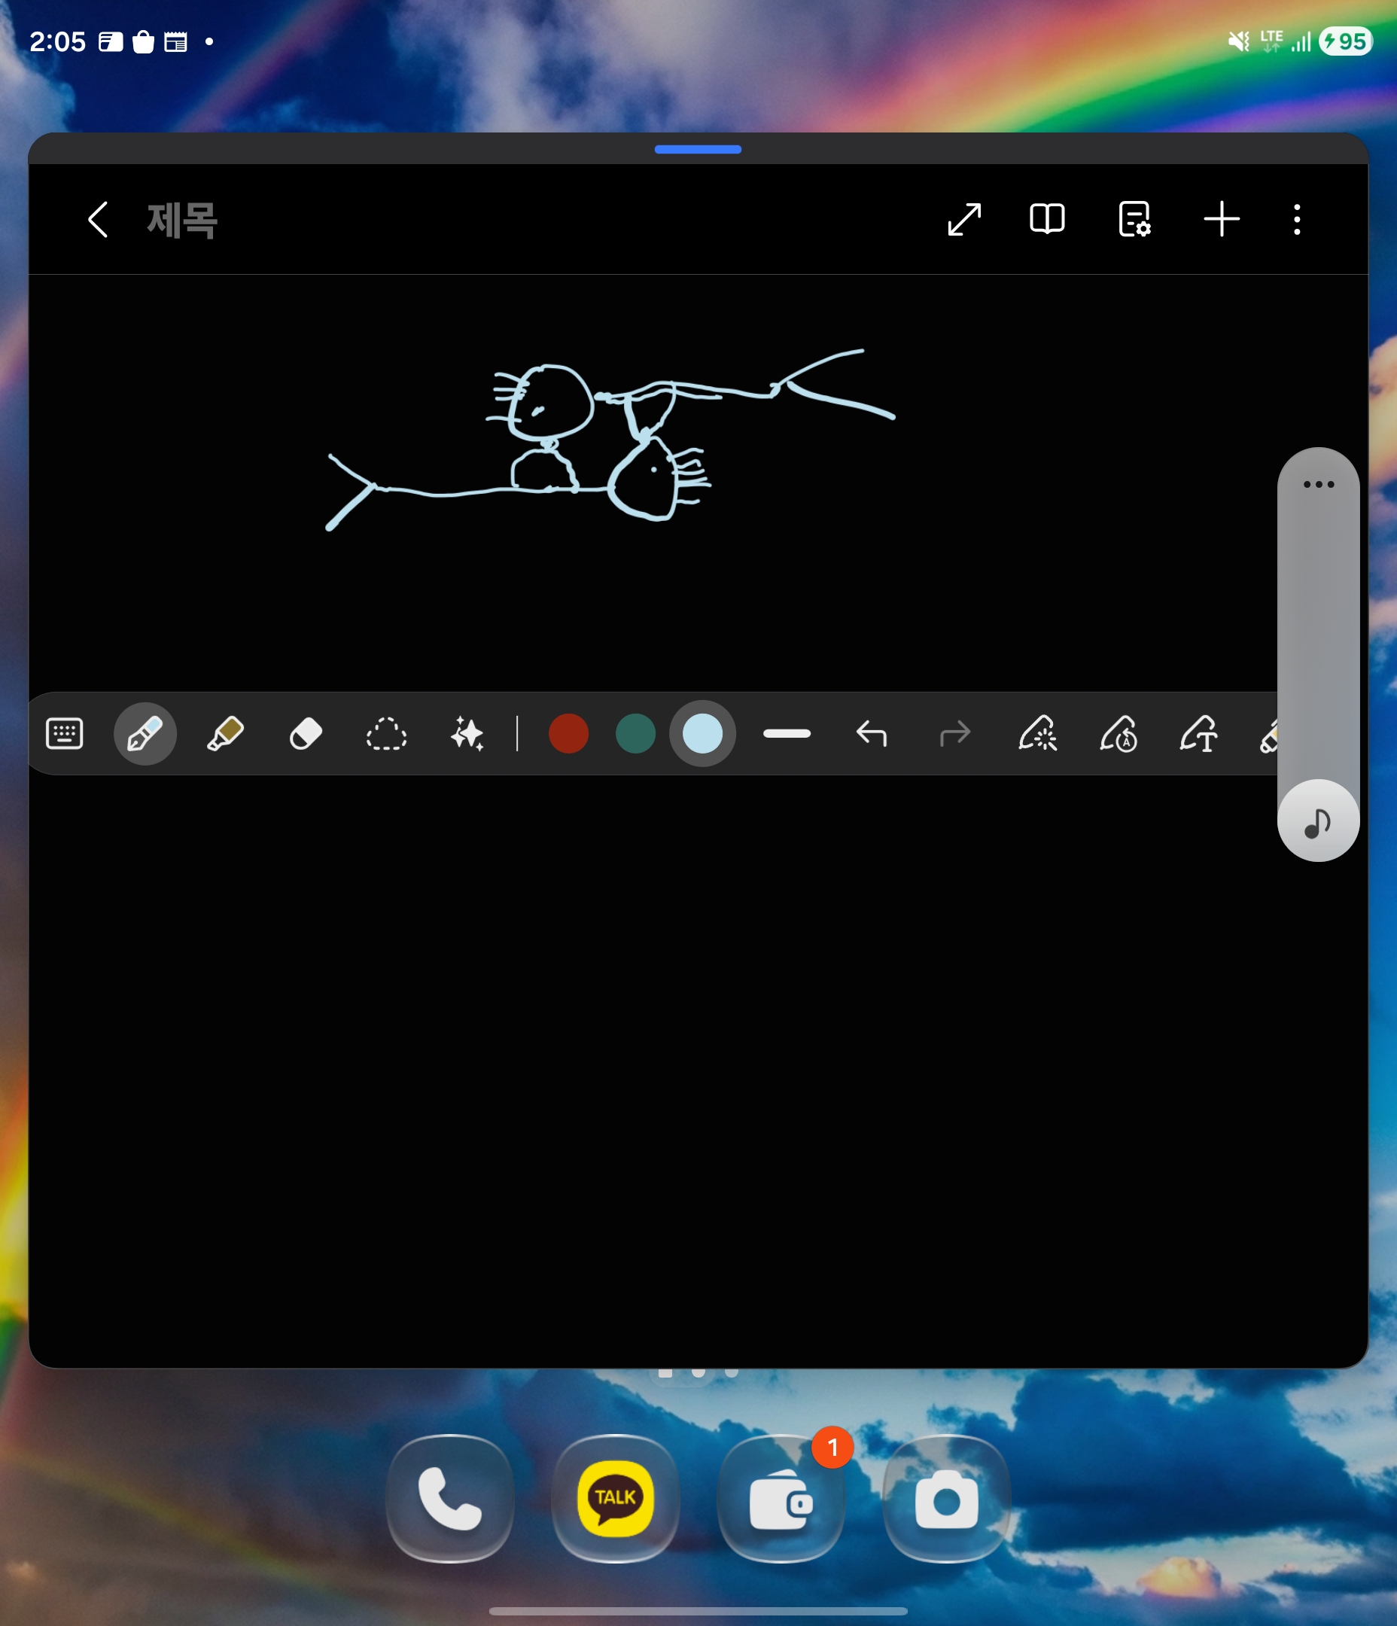The height and width of the screenshot is (1626, 1397).
Task: Click the redo arrow
Action: click(x=954, y=734)
